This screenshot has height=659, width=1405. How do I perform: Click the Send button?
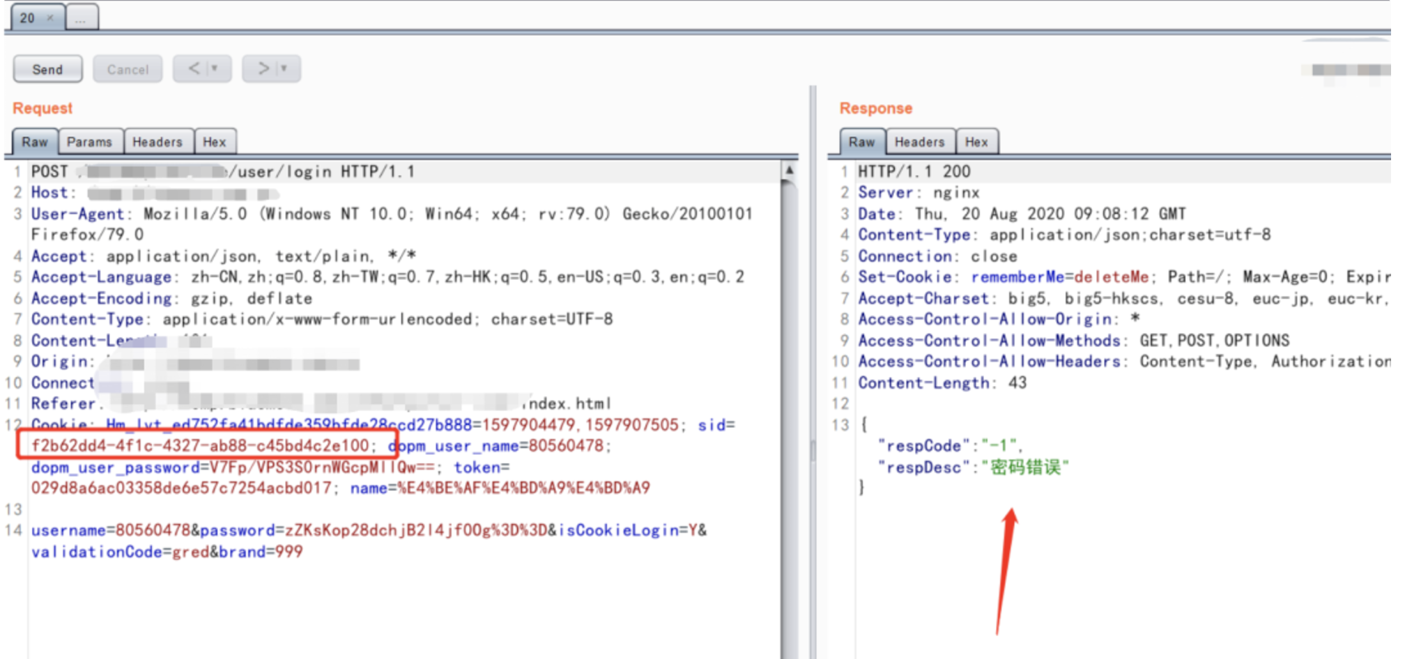point(47,70)
